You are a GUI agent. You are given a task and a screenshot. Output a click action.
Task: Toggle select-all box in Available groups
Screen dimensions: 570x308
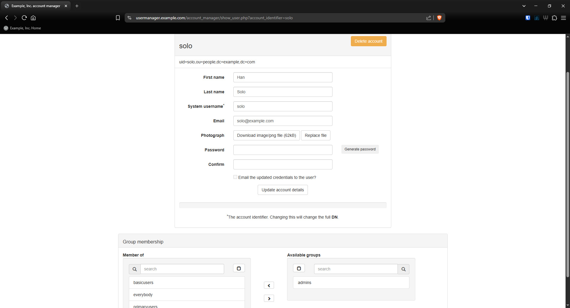(x=299, y=268)
